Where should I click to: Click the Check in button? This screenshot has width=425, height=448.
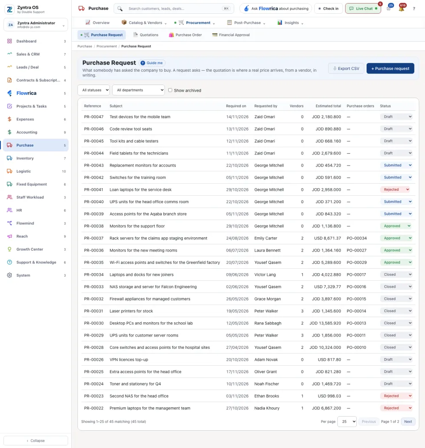click(328, 8)
